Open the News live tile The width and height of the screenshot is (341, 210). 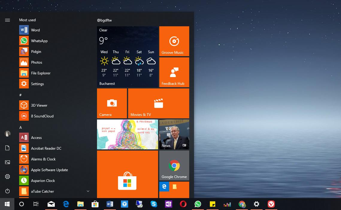[x=174, y=134]
